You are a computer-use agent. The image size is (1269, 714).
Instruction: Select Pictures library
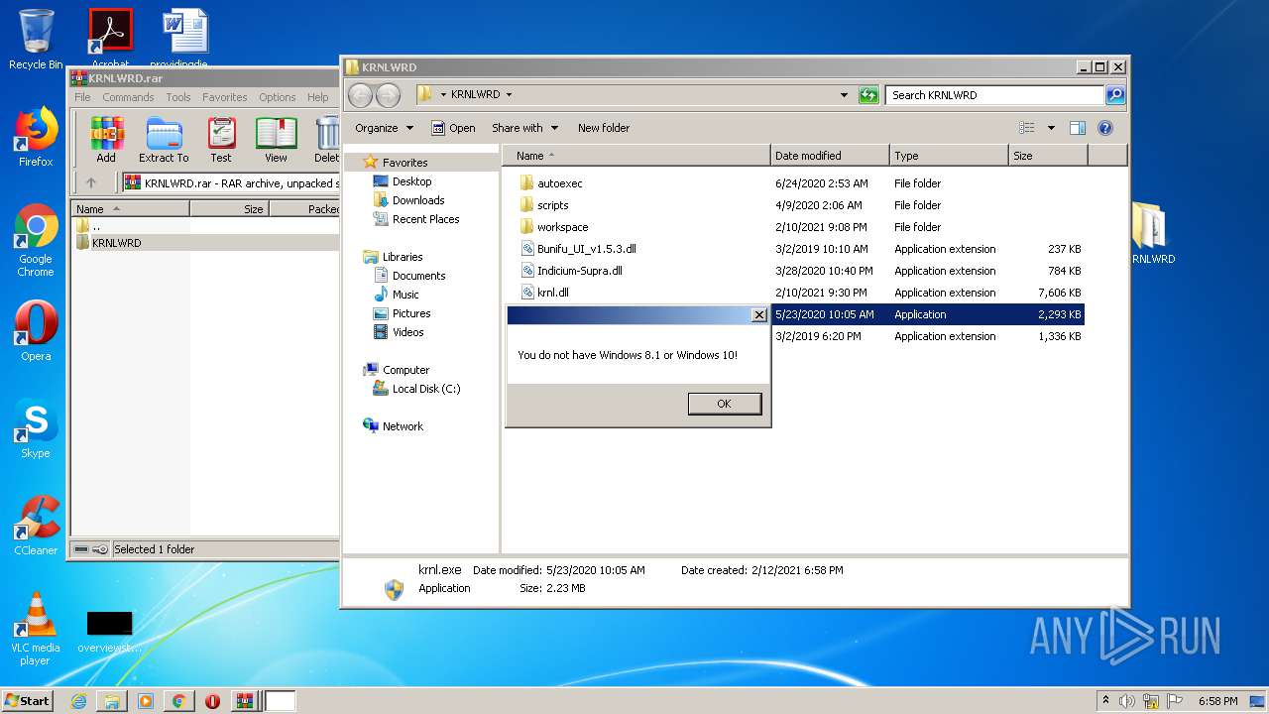coord(402,313)
